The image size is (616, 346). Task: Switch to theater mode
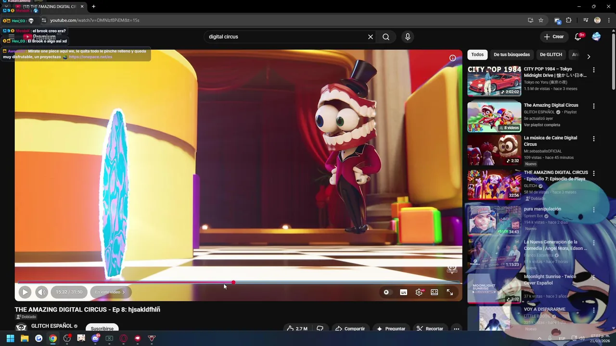(434, 292)
